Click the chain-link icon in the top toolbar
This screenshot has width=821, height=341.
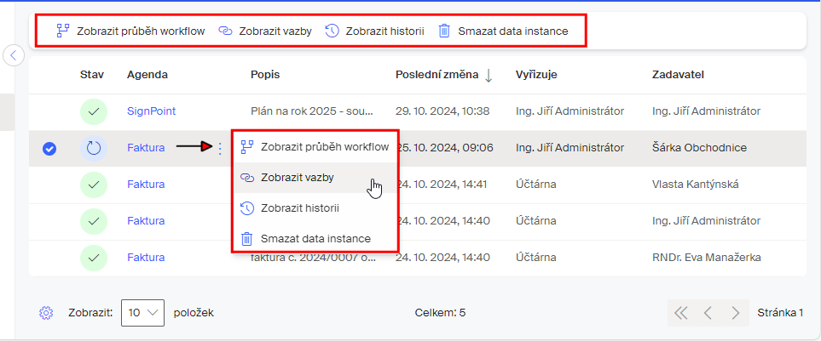[x=225, y=31]
